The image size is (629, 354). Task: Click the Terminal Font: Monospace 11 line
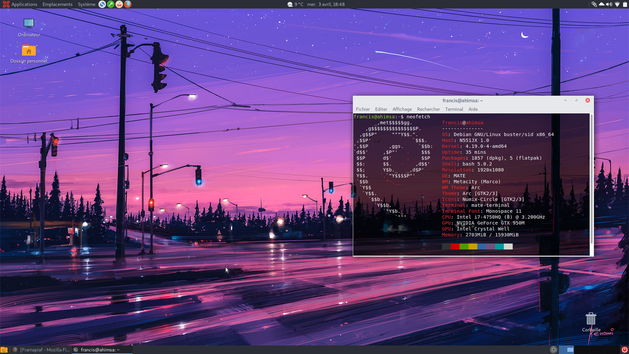point(482,211)
